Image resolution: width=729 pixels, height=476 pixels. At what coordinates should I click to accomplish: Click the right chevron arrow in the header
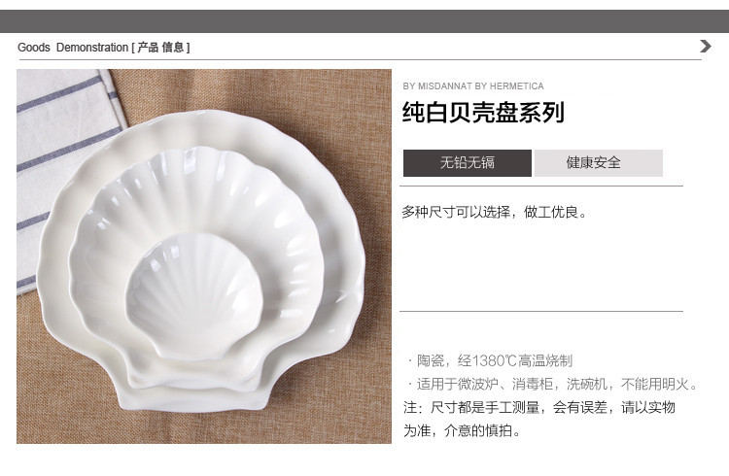coord(706,46)
